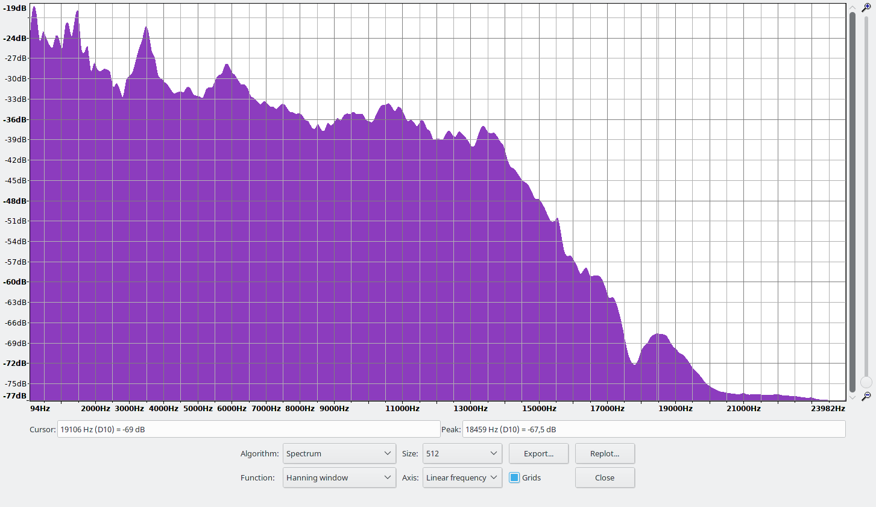Open the Axis dropdown set to Linear frequency
Screen dimensions: 876x507
[x=462, y=477]
